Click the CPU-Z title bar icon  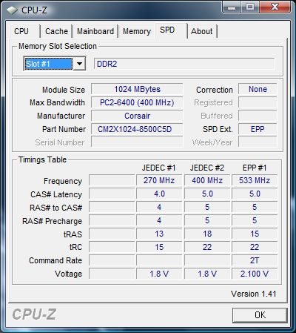tap(12, 10)
